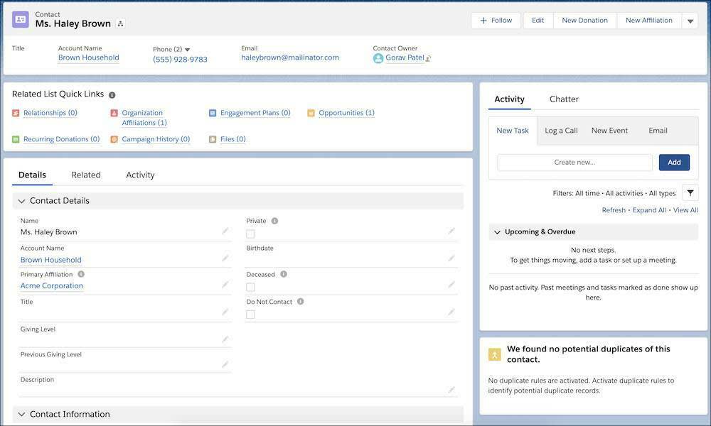Select the Details tab
Viewport: 711px width, 426px height.
[x=32, y=175]
